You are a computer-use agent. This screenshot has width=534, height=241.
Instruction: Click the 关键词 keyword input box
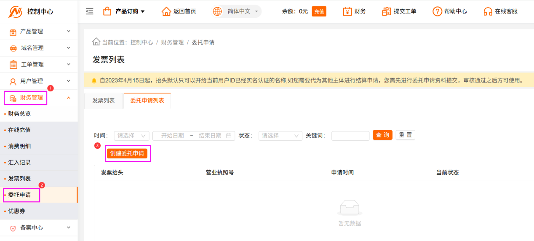point(350,136)
